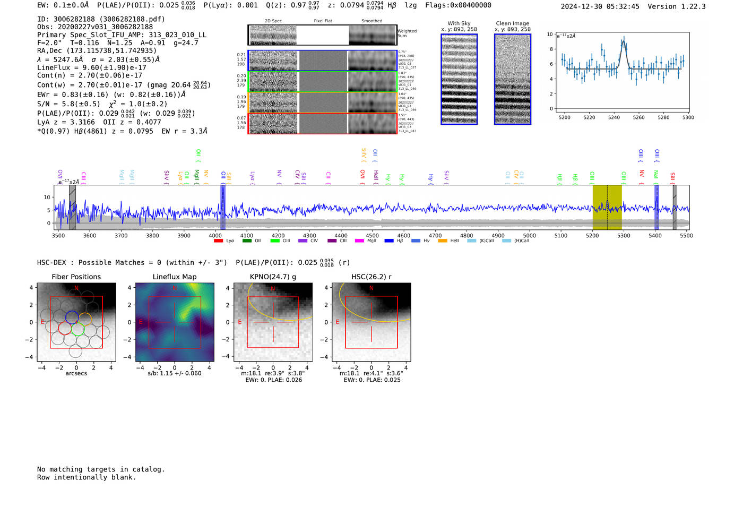Click the *Q(0.97) Hβ(4861) z = 0.0795 line
The width and height of the screenshot is (743, 506).
tap(122, 131)
